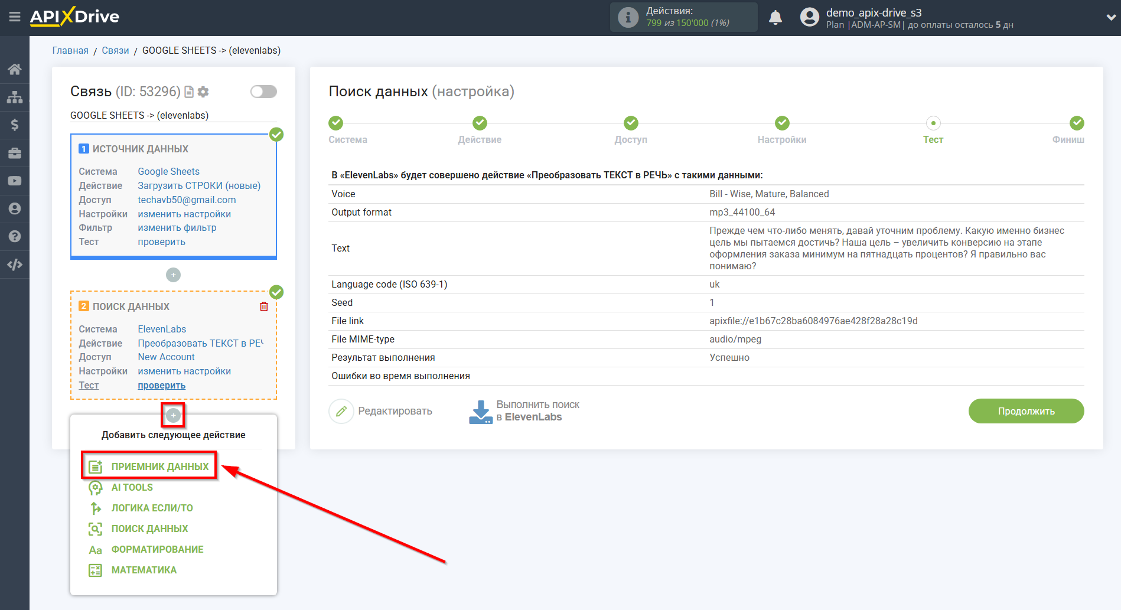
Task: Click the notifications bell icon
Action: pos(775,18)
